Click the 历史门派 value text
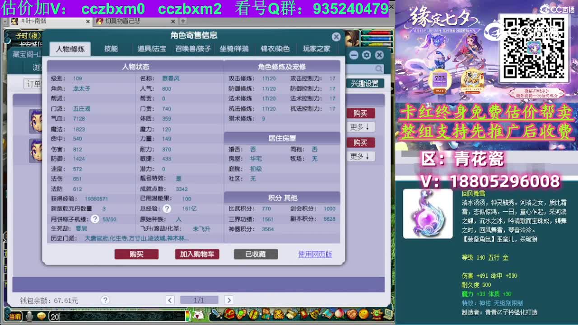 coord(137,238)
